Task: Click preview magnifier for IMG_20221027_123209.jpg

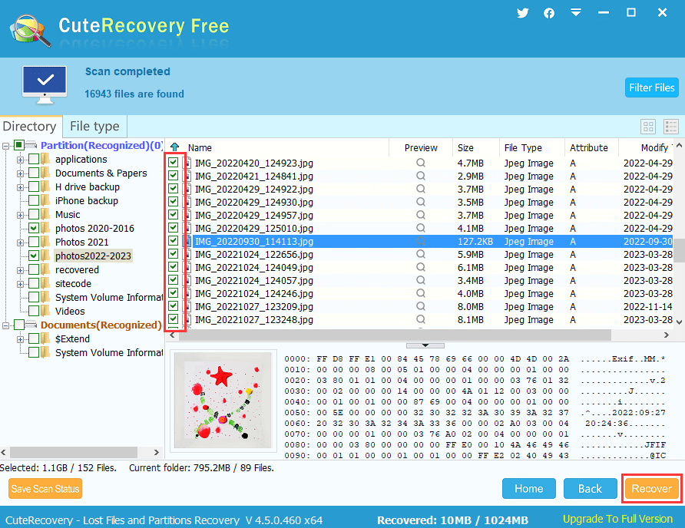Action: click(421, 306)
